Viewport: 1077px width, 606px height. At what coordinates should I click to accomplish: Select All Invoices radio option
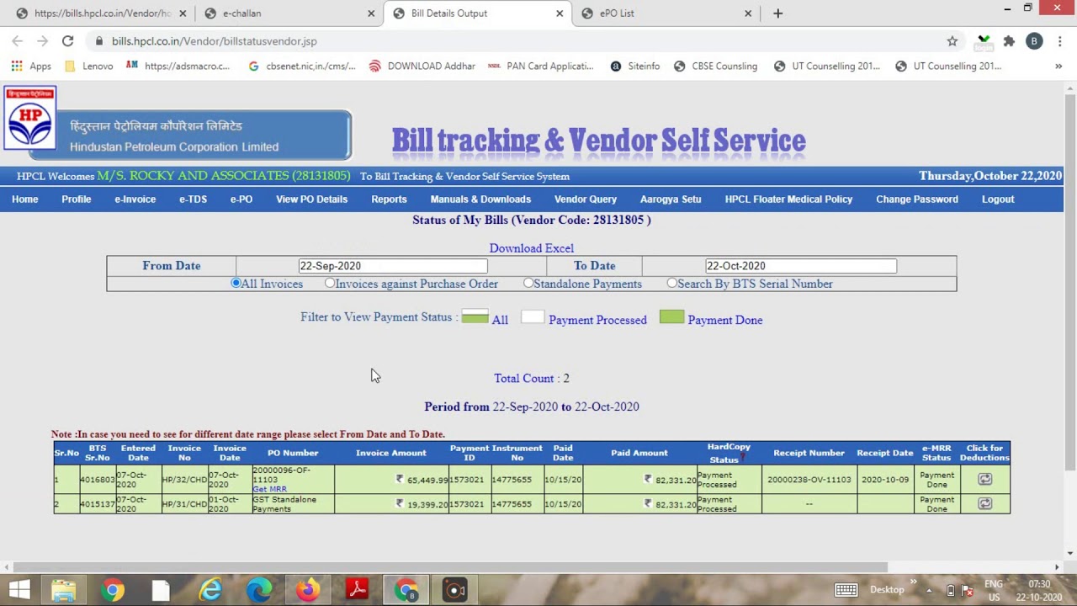click(236, 284)
